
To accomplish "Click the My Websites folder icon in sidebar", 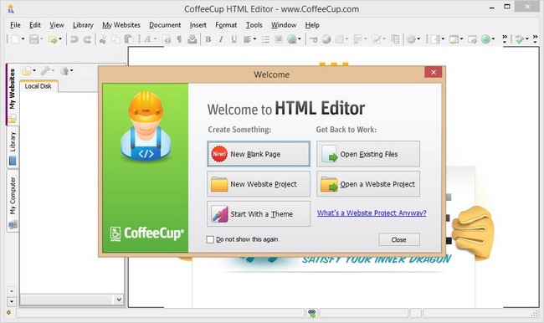I will pos(13,119).
